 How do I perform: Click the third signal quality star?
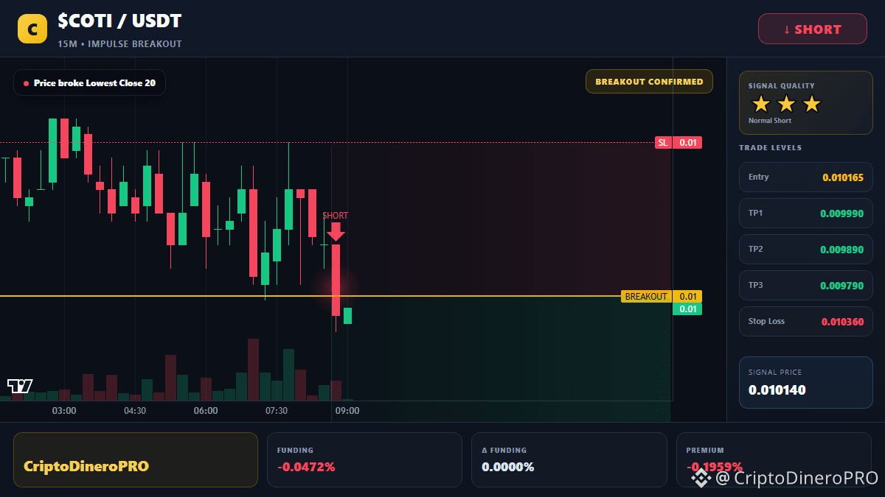pyautogui.click(x=812, y=104)
